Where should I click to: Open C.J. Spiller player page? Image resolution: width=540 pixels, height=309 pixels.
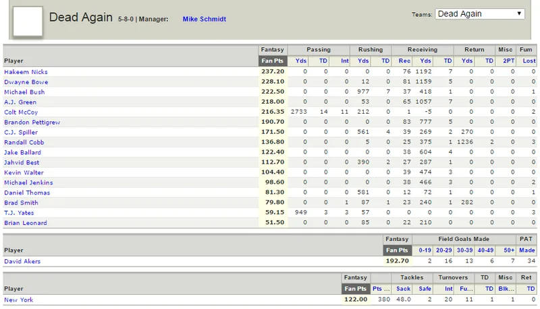(x=21, y=132)
